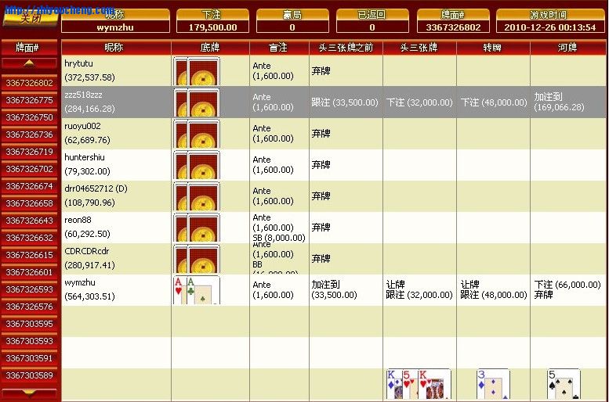Click hrytutu's face-down hole cards
This screenshot has width=609, height=402.
point(196,72)
